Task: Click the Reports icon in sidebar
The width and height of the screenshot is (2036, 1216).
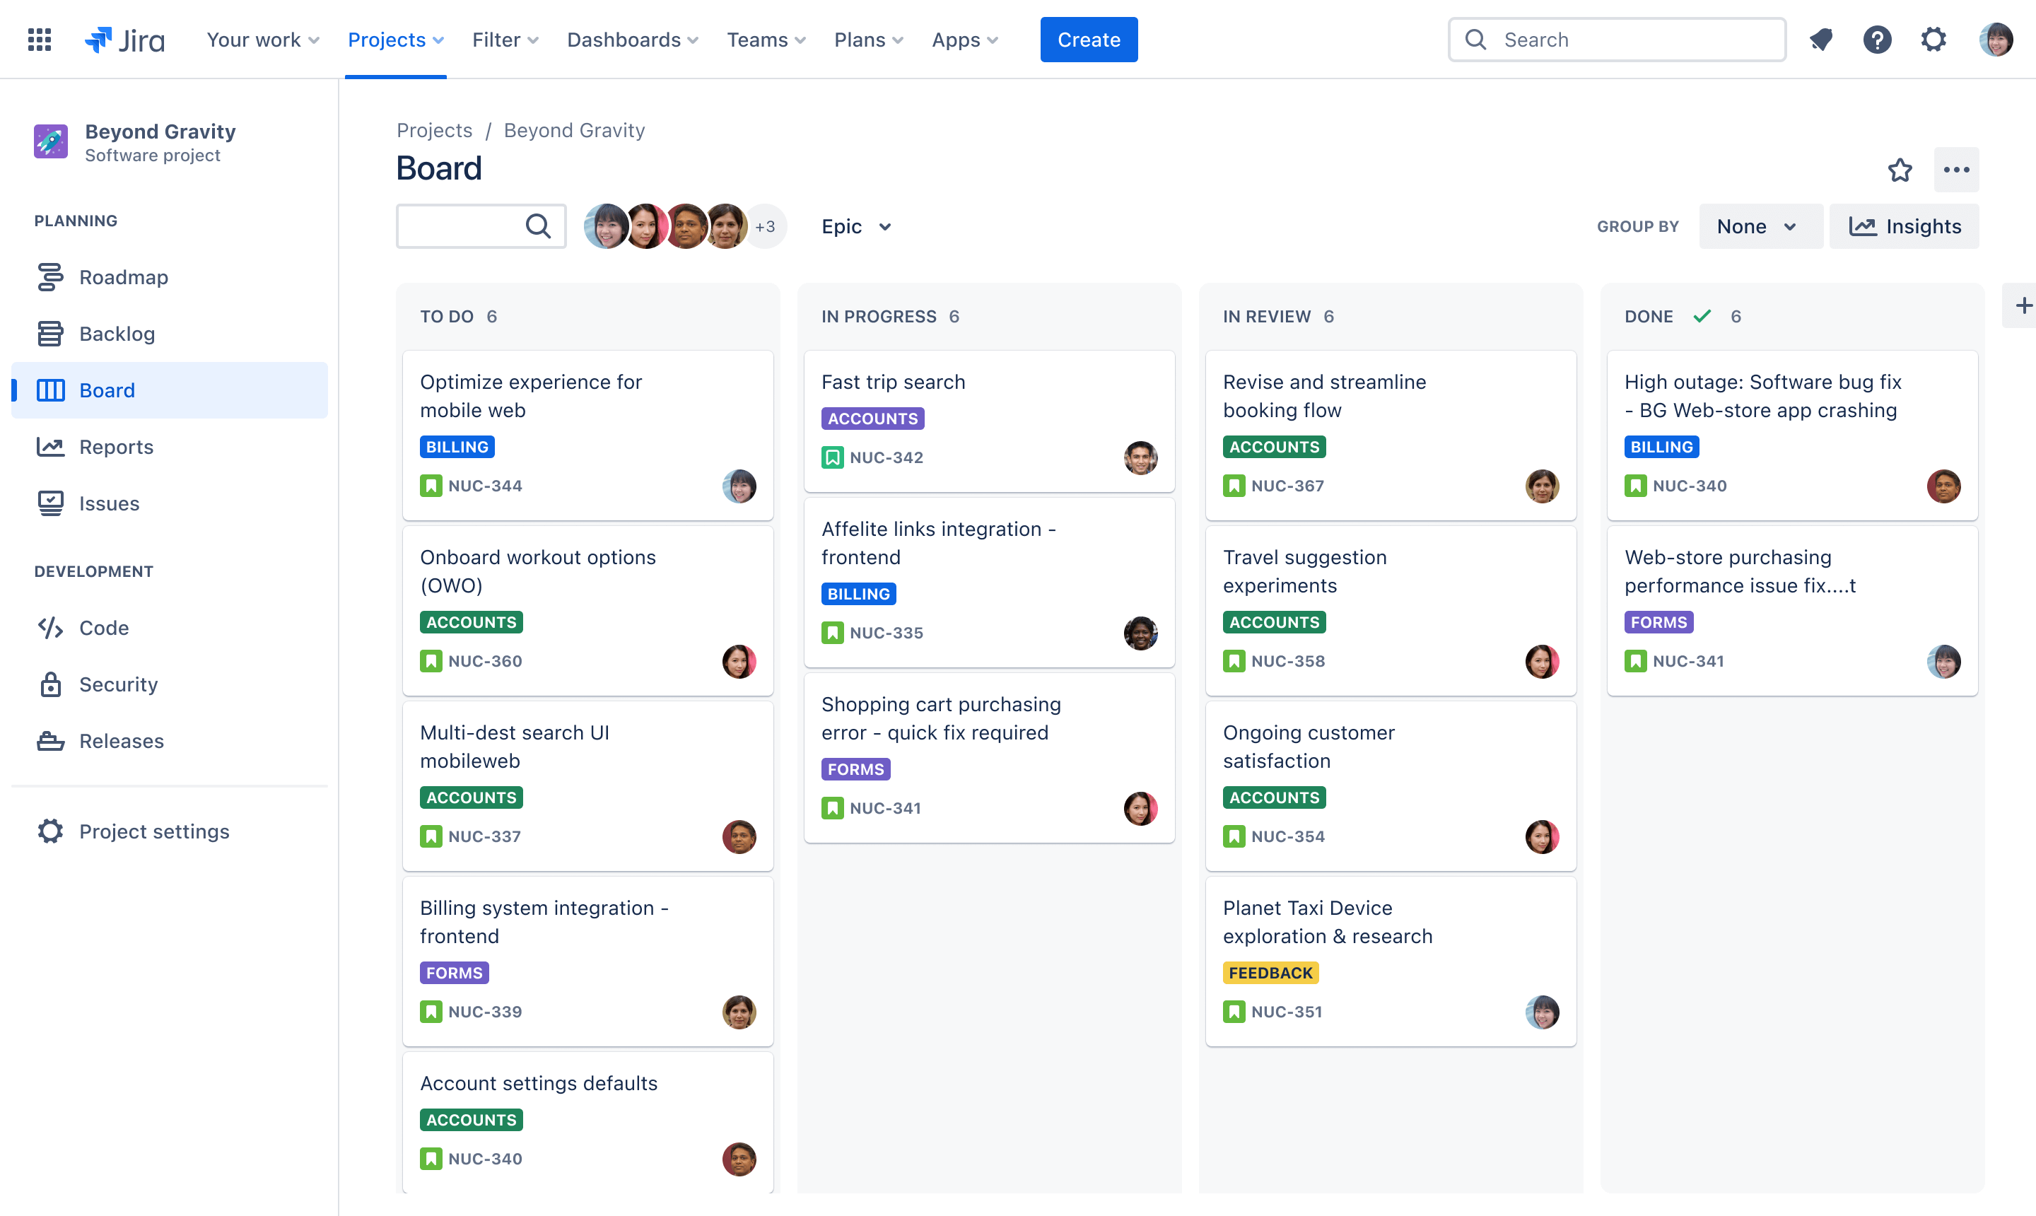Action: point(51,446)
